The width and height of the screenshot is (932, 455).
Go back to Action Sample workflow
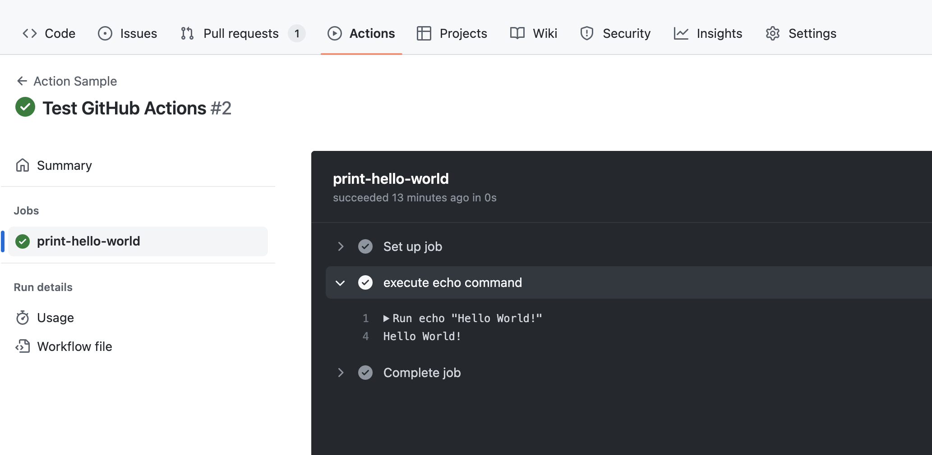pos(75,81)
